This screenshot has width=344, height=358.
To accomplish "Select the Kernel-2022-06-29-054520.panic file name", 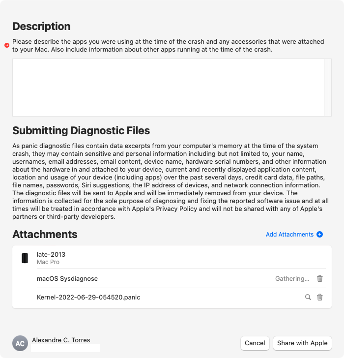I will pos(88,297).
